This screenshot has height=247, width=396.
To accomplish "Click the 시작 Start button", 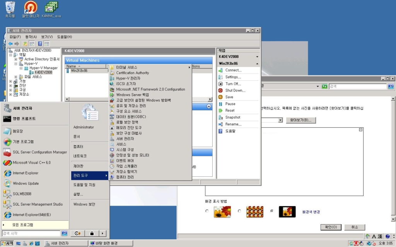I will (x=7, y=244).
